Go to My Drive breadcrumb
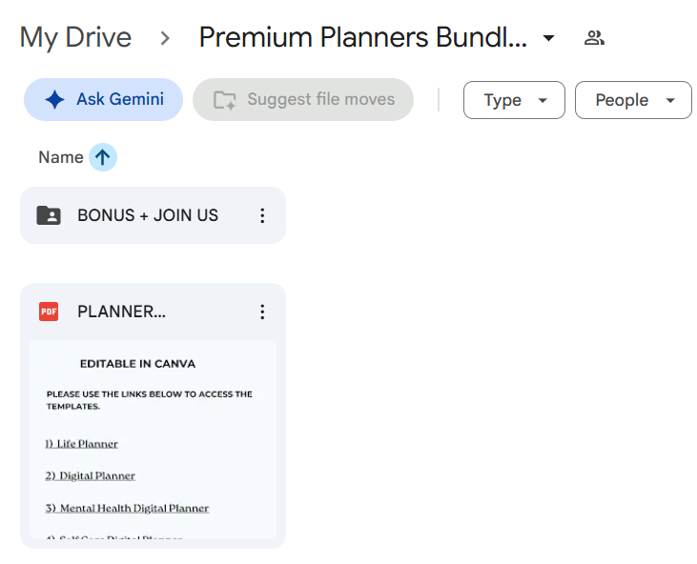 tap(75, 37)
